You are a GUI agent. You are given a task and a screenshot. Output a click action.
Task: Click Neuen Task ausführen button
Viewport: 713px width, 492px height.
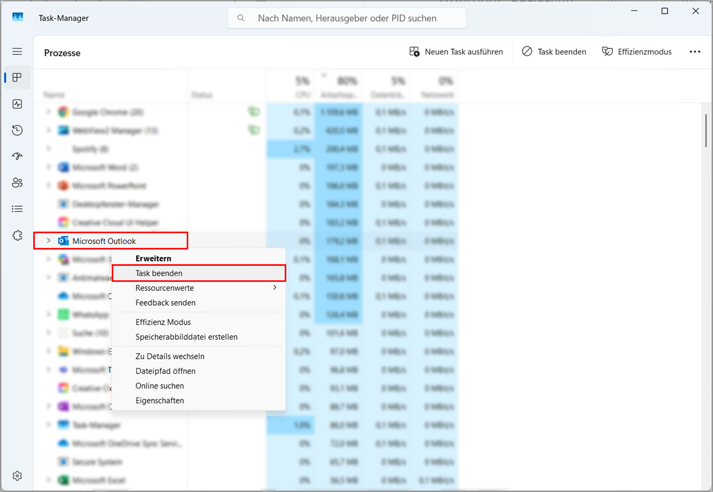(x=456, y=52)
